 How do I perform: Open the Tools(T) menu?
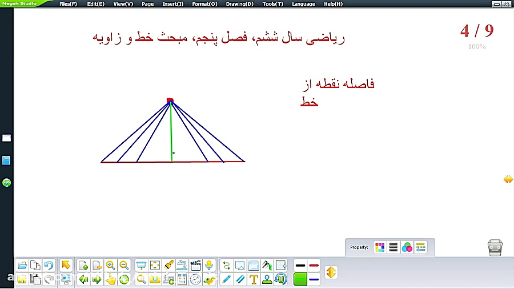coord(273,4)
